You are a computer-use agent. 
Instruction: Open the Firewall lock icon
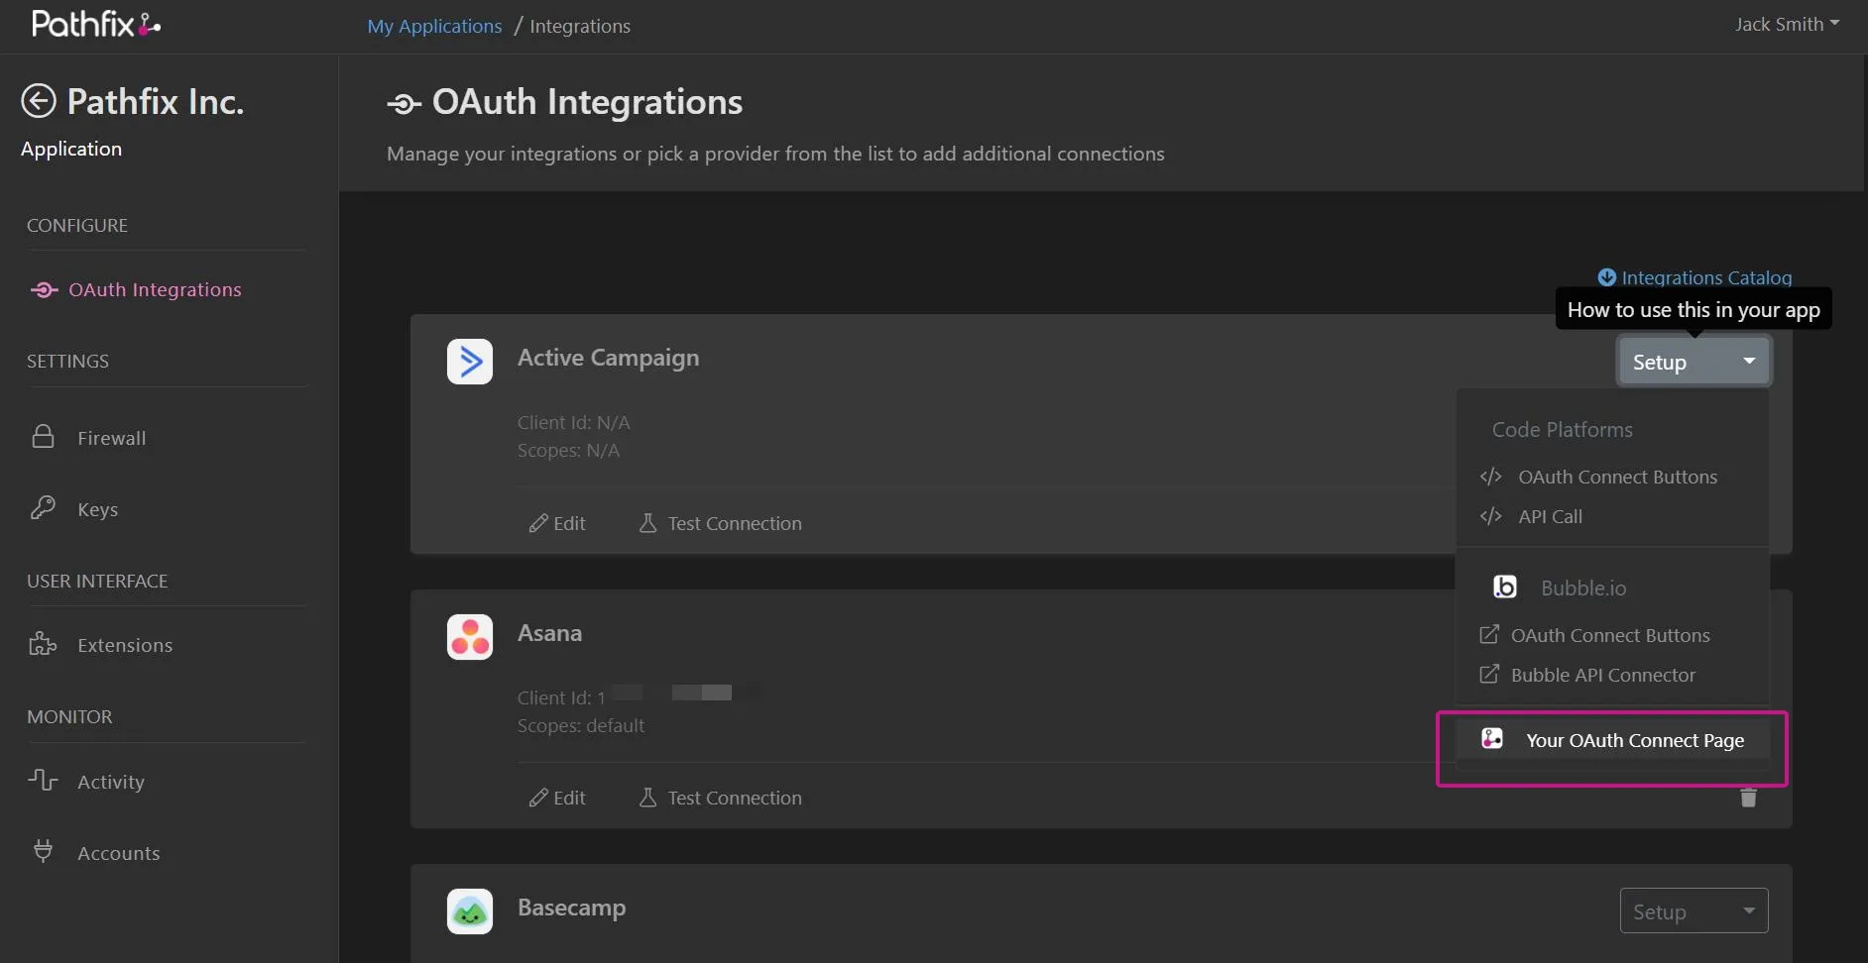[x=43, y=437]
